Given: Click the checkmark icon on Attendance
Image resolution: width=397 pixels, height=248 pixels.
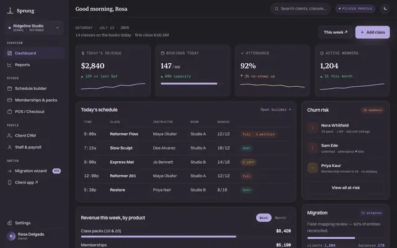Looking at the screenshot, I should [x=243, y=53].
